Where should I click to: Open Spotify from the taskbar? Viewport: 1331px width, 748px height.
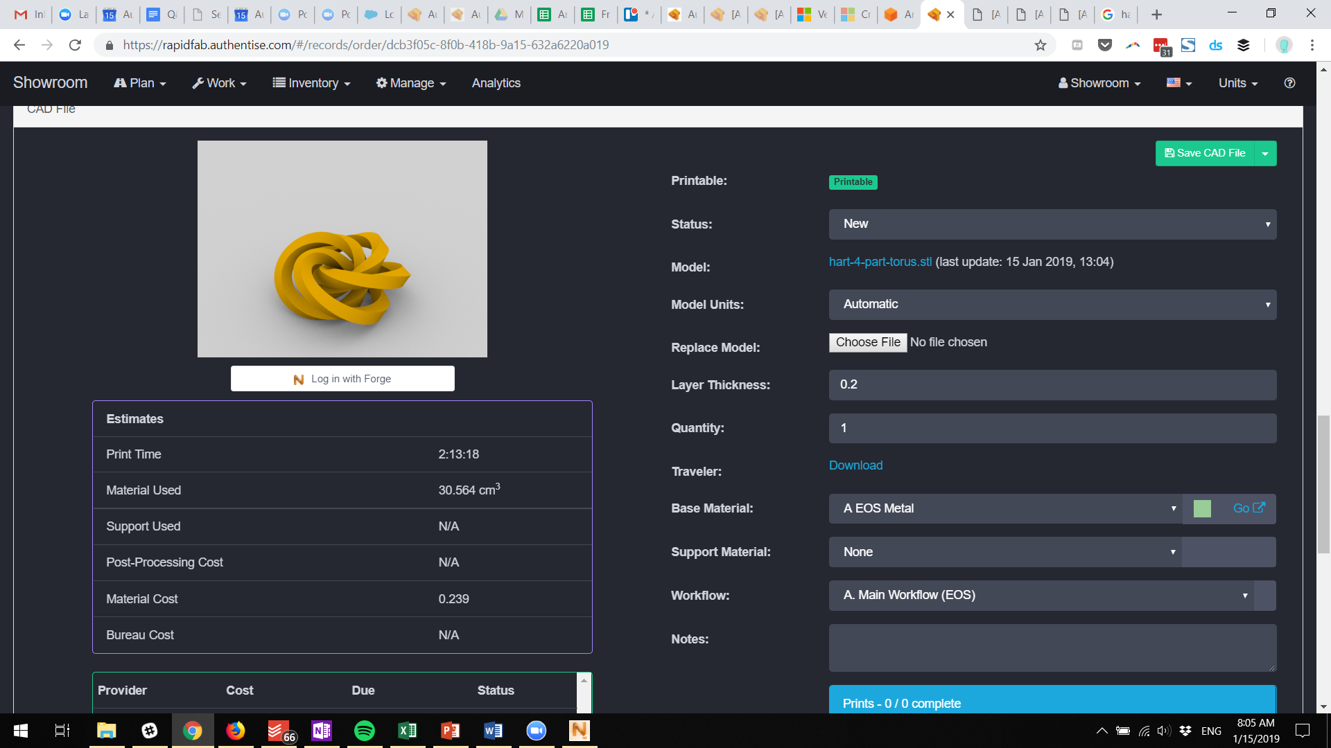tap(364, 731)
